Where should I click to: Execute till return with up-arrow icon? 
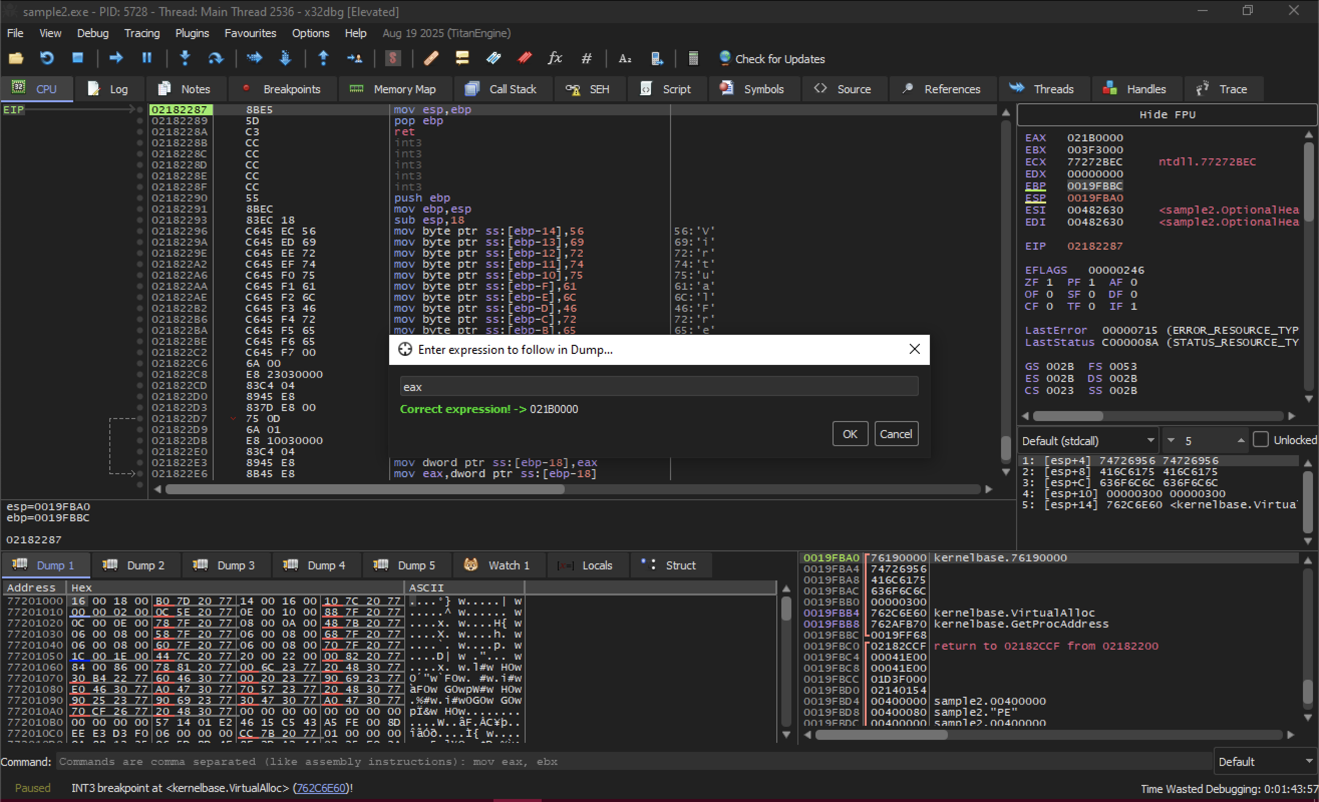point(323,58)
